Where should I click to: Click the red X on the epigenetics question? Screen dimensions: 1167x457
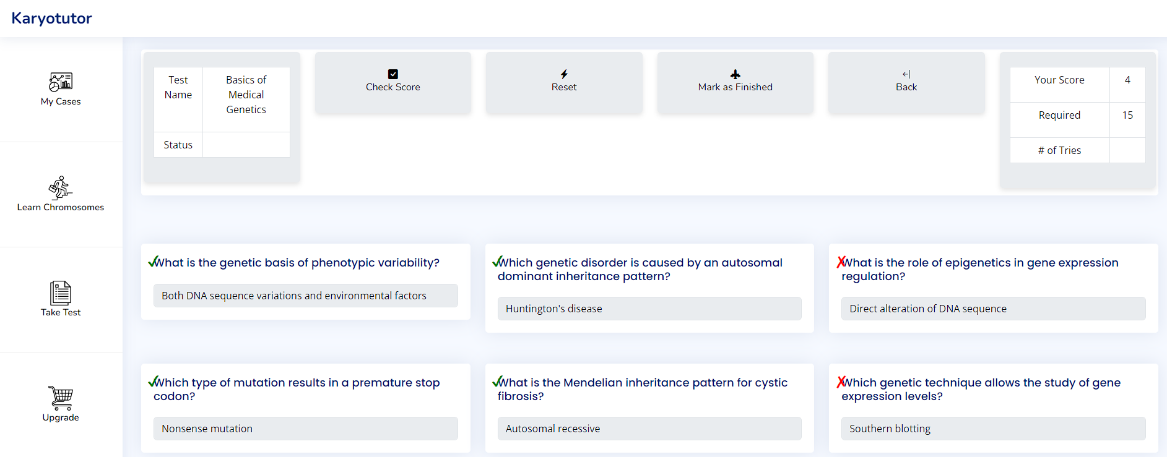(841, 262)
